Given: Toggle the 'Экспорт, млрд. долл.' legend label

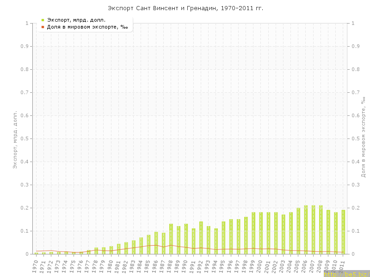Looking at the screenshot, I should (76, 20).
